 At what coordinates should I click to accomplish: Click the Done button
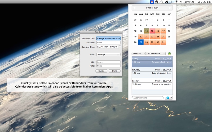pyautogui.click(x=114, y=71)
